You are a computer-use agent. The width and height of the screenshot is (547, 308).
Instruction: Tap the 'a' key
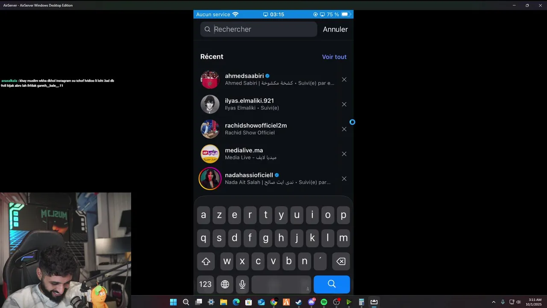pos(203,215)
